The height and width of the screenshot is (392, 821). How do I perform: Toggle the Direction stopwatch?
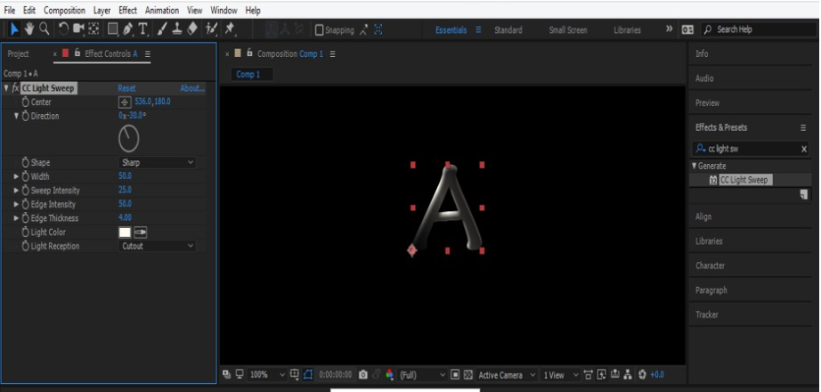coord(25,117)
